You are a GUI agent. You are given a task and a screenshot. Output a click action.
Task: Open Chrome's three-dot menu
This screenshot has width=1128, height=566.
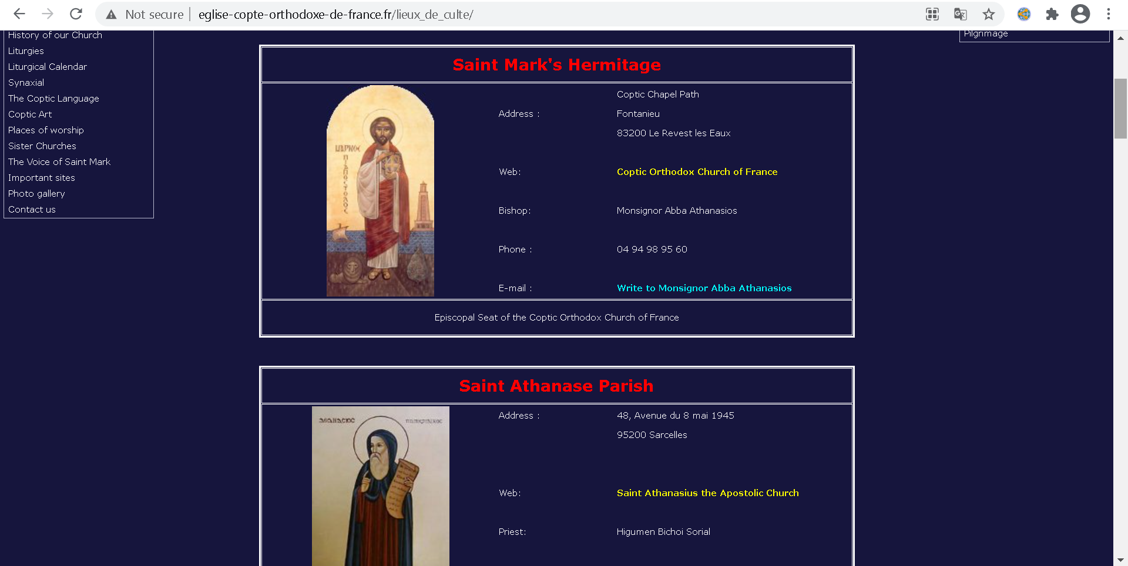pyautogui.click(x=1109, y=14)
